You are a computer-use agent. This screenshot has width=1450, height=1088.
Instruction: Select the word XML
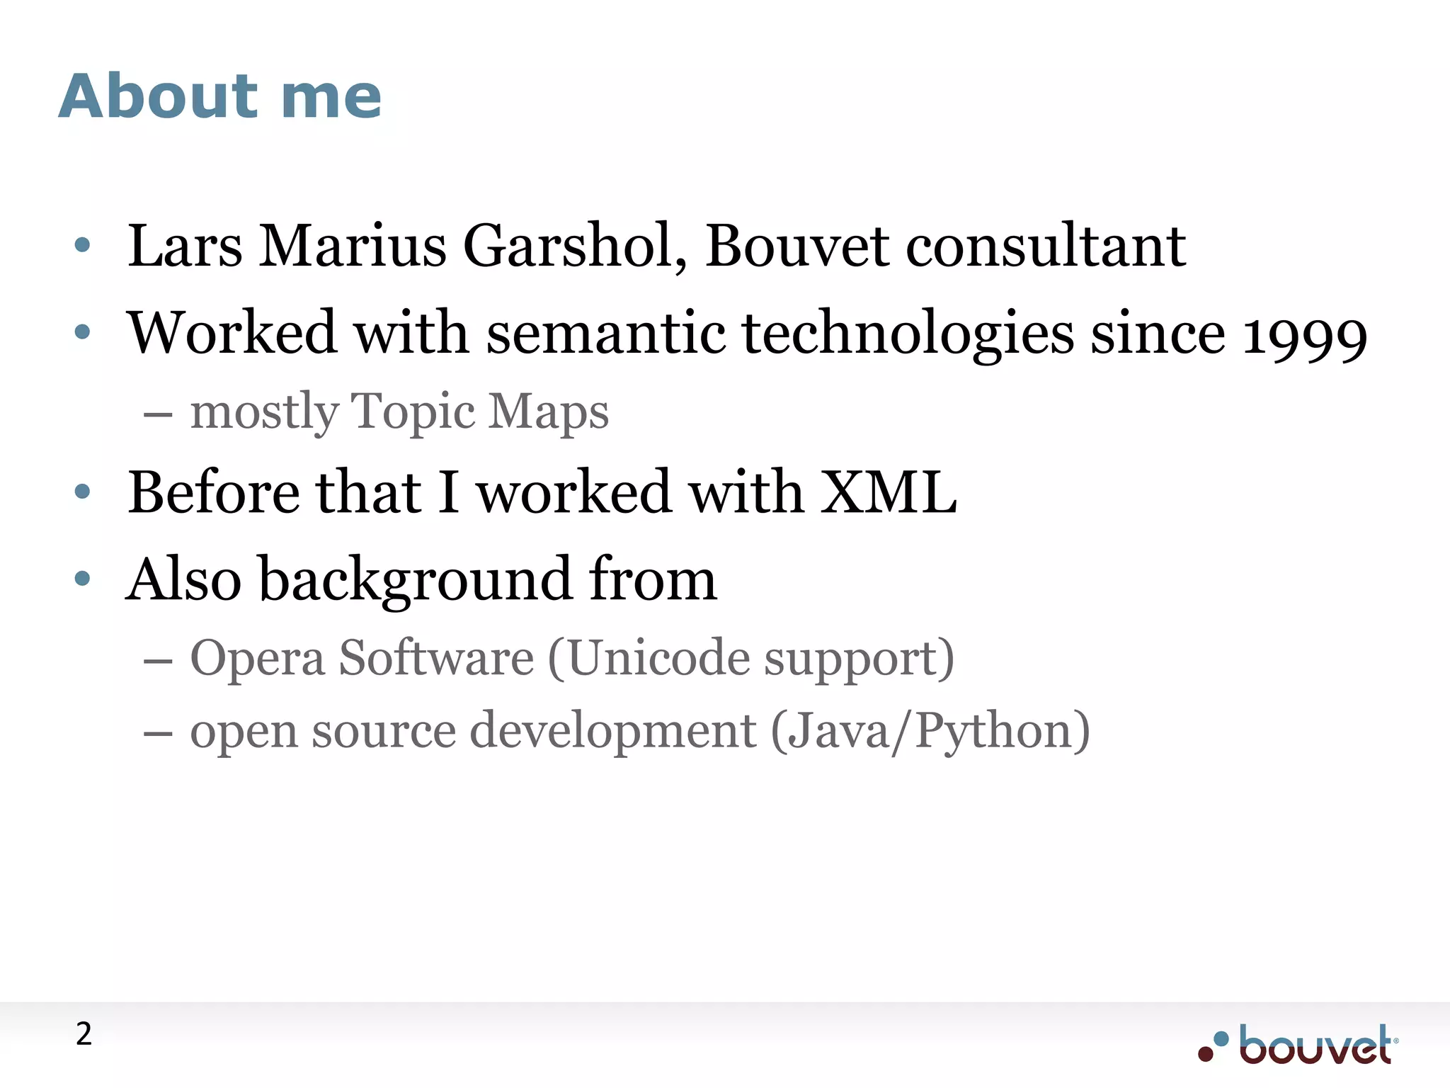point(889,491)
